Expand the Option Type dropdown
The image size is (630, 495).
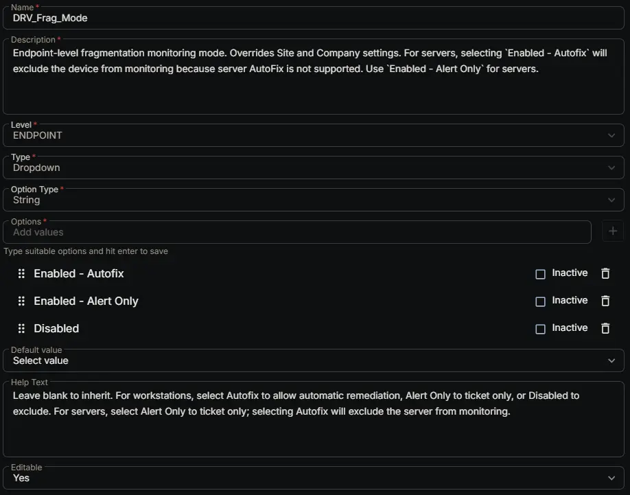coord(314,200)
